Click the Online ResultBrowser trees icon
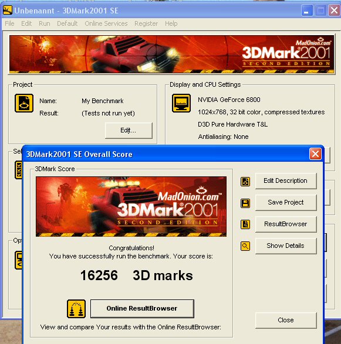Viewport: 341px width, 344px height. point(76,309)
